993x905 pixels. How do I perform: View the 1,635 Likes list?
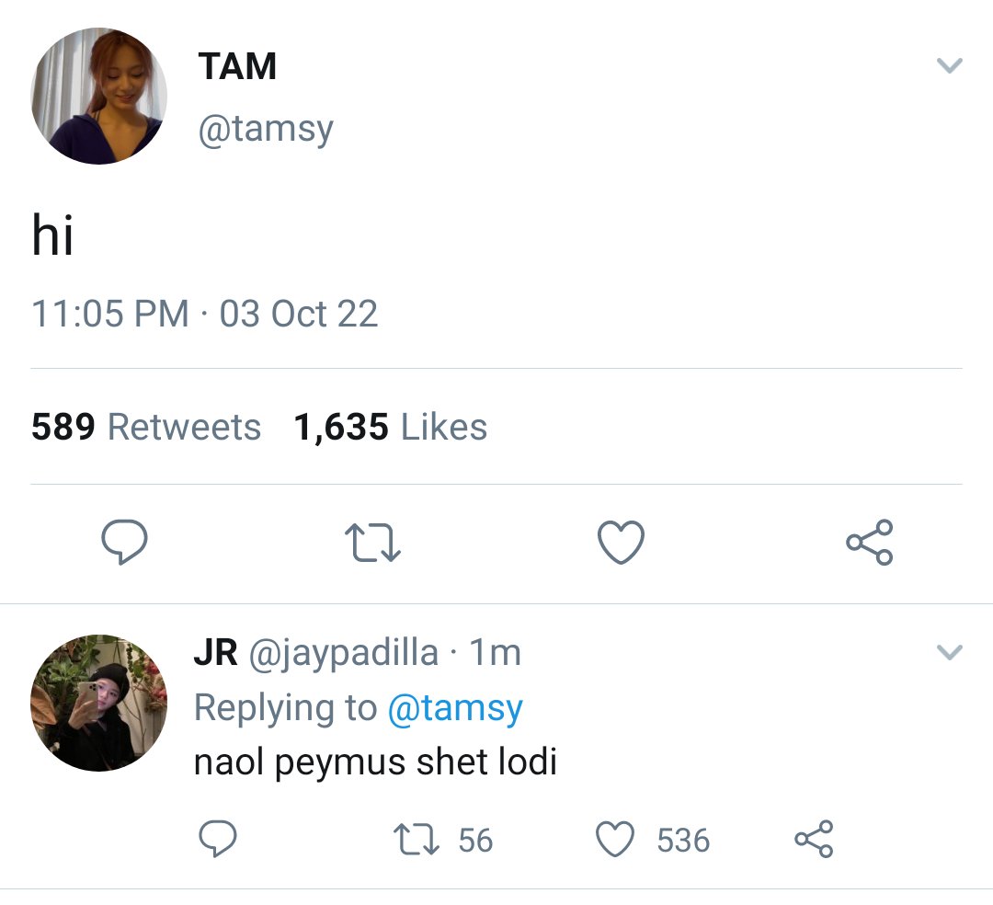390,426
